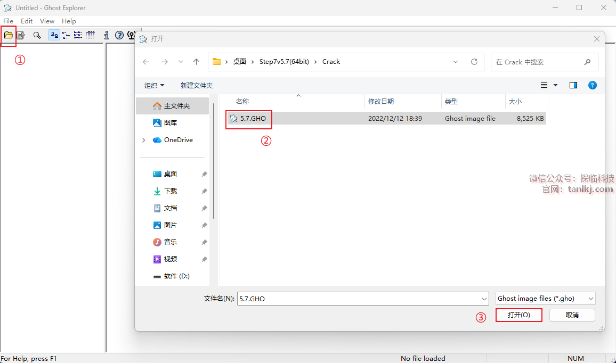The width and height of the screenshot is (616, 363).
Task: Close the 打开 dialog
Action: pyautogui.click(x=597, y=39)
